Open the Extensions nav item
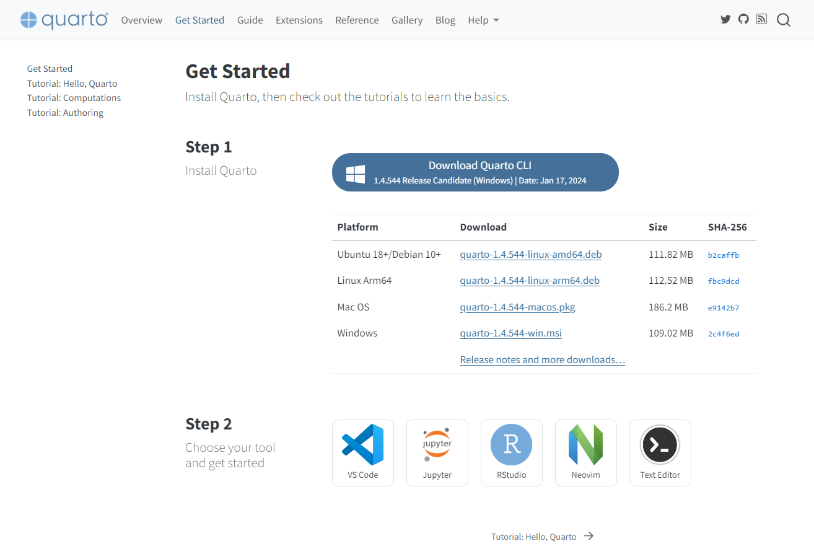This screenshot has width=814, height=554. pos(299,20)
